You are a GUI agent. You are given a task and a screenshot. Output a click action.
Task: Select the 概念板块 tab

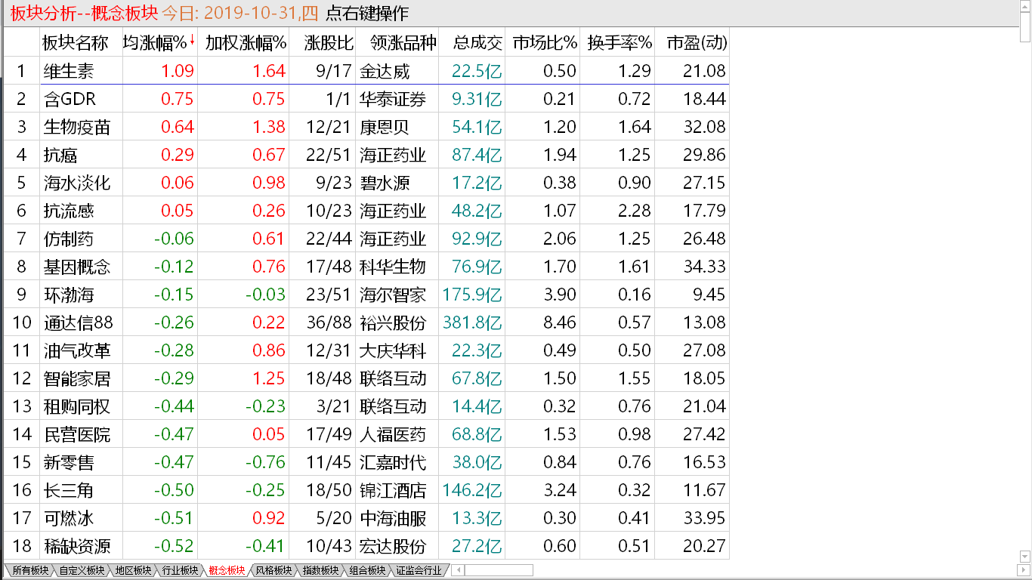[227, 570]
